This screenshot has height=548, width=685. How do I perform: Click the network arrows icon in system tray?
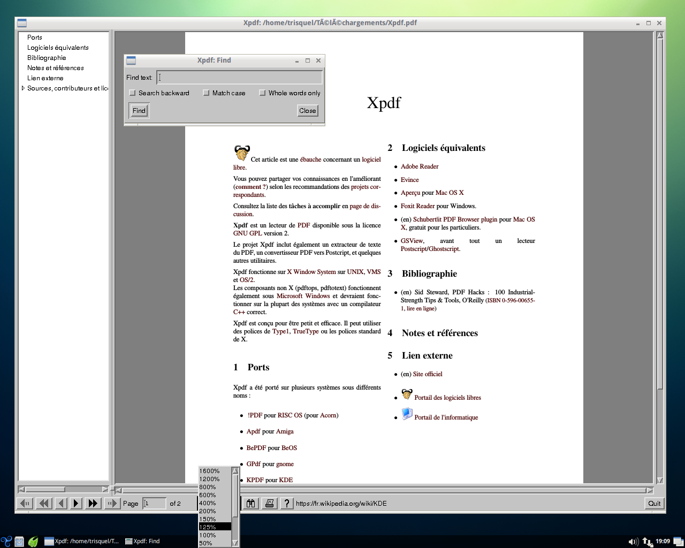pos(647,542)
